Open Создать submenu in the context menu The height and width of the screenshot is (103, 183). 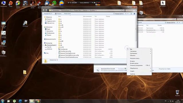pyautogui.click(x=139, y=71)
